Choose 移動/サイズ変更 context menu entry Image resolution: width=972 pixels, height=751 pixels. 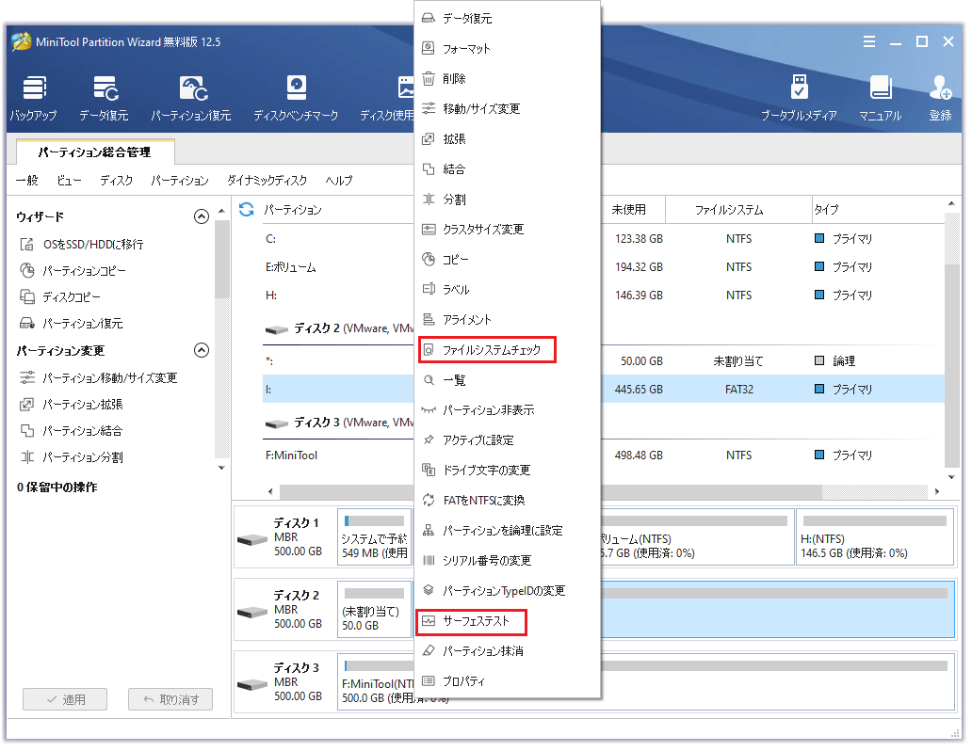pos(507,109)
